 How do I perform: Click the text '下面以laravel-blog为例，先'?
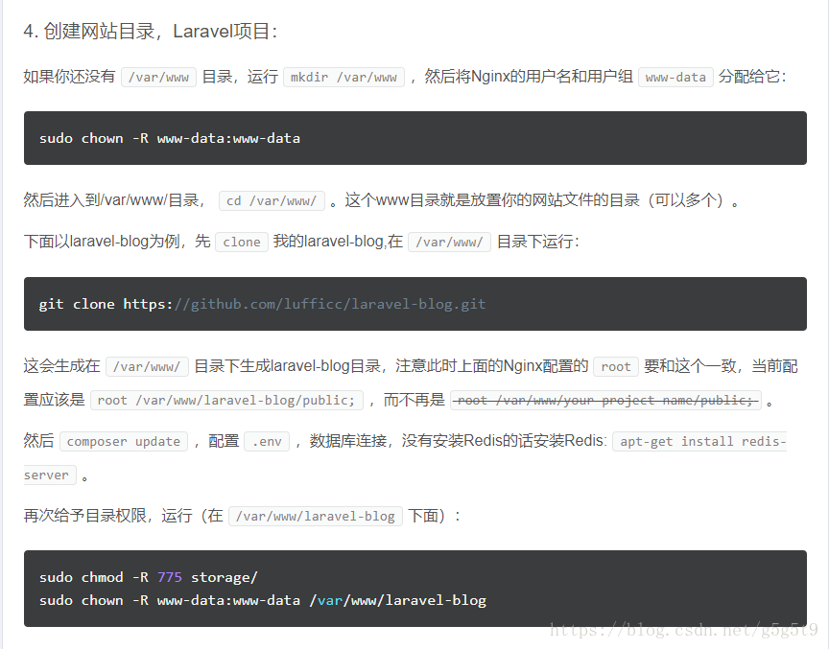click(x=117, y=242)
